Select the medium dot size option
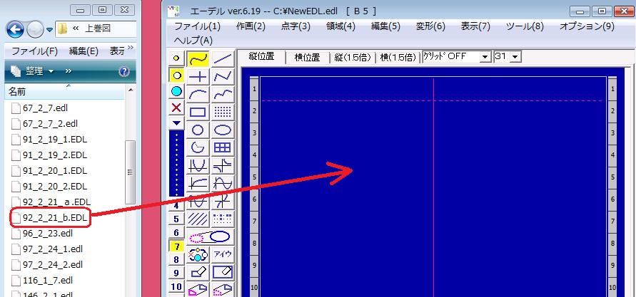 (x=176, y=75)
